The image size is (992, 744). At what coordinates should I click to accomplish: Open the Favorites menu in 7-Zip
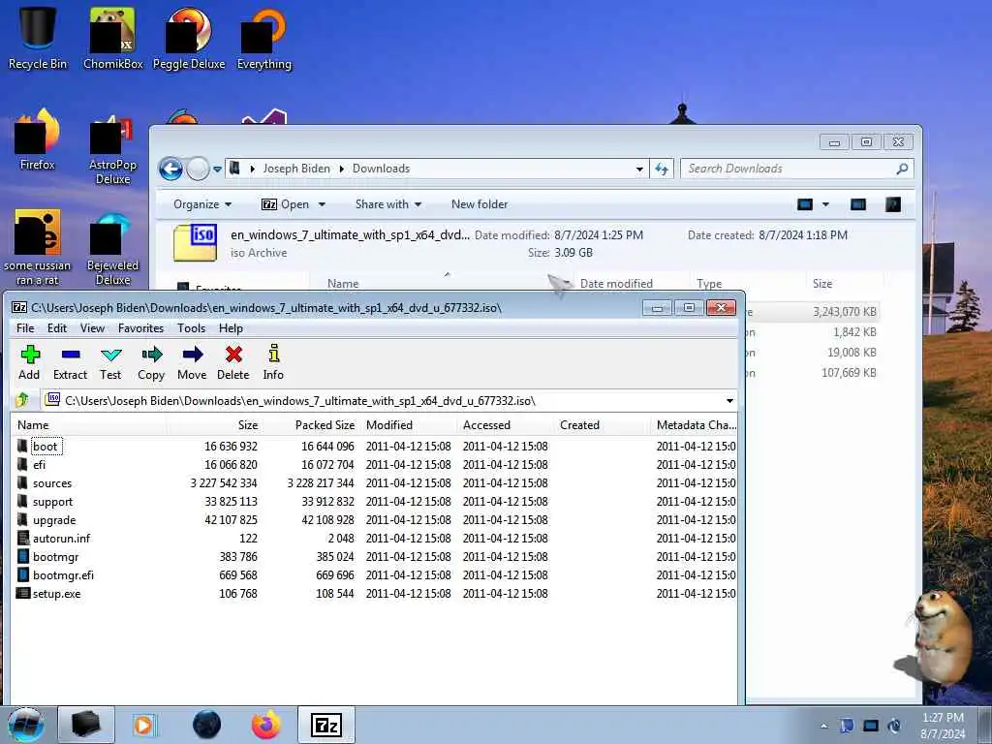tap(140, 327)
